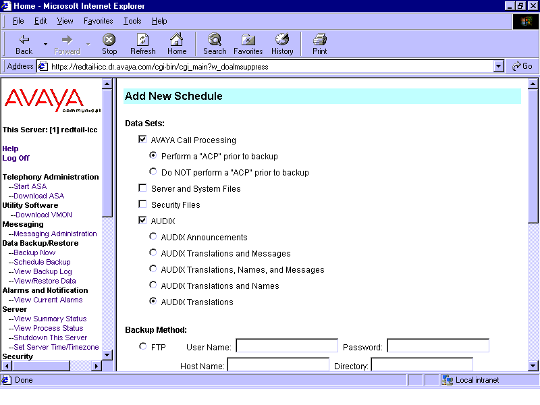The image size is (540, 405).
Task: Click the Go button beside address bar
Action: pyautogui.click(x=522, y=66)
